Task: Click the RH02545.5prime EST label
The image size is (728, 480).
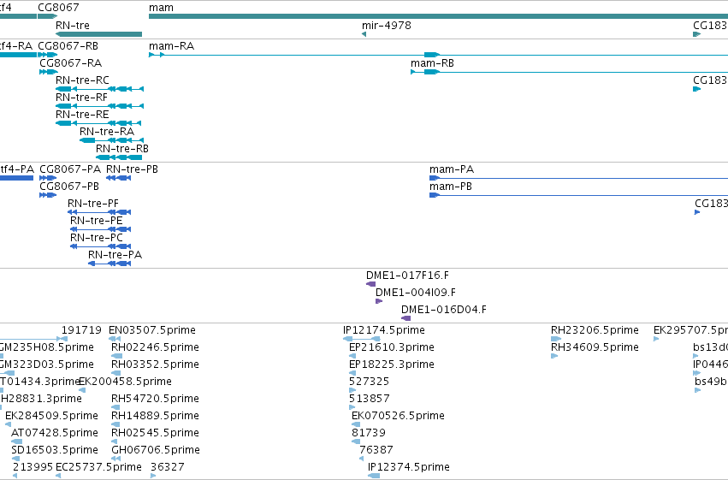Action: point(155,433)
